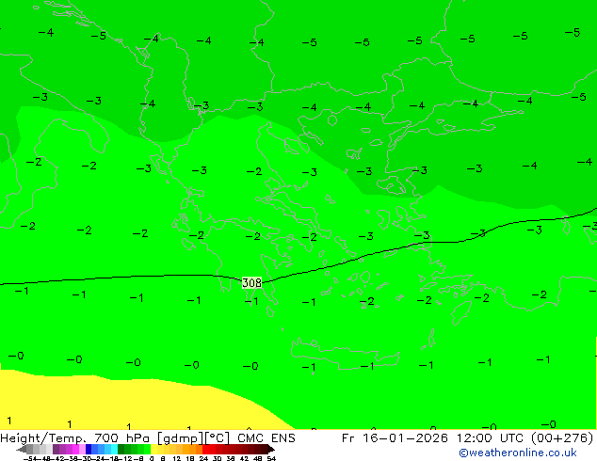
Task: Click the dark right arrow end of color scale
Action: (271, 449)
